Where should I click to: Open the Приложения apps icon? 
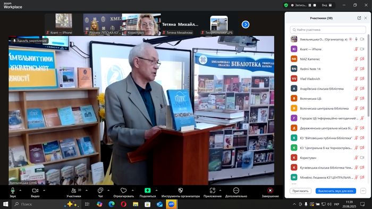[x=213, y=190]
